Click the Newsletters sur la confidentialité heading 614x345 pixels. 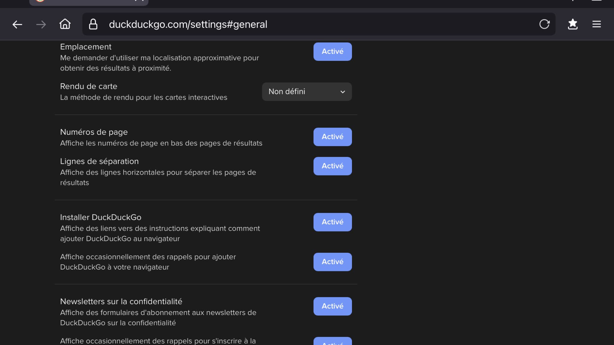[x=121, y=301]
